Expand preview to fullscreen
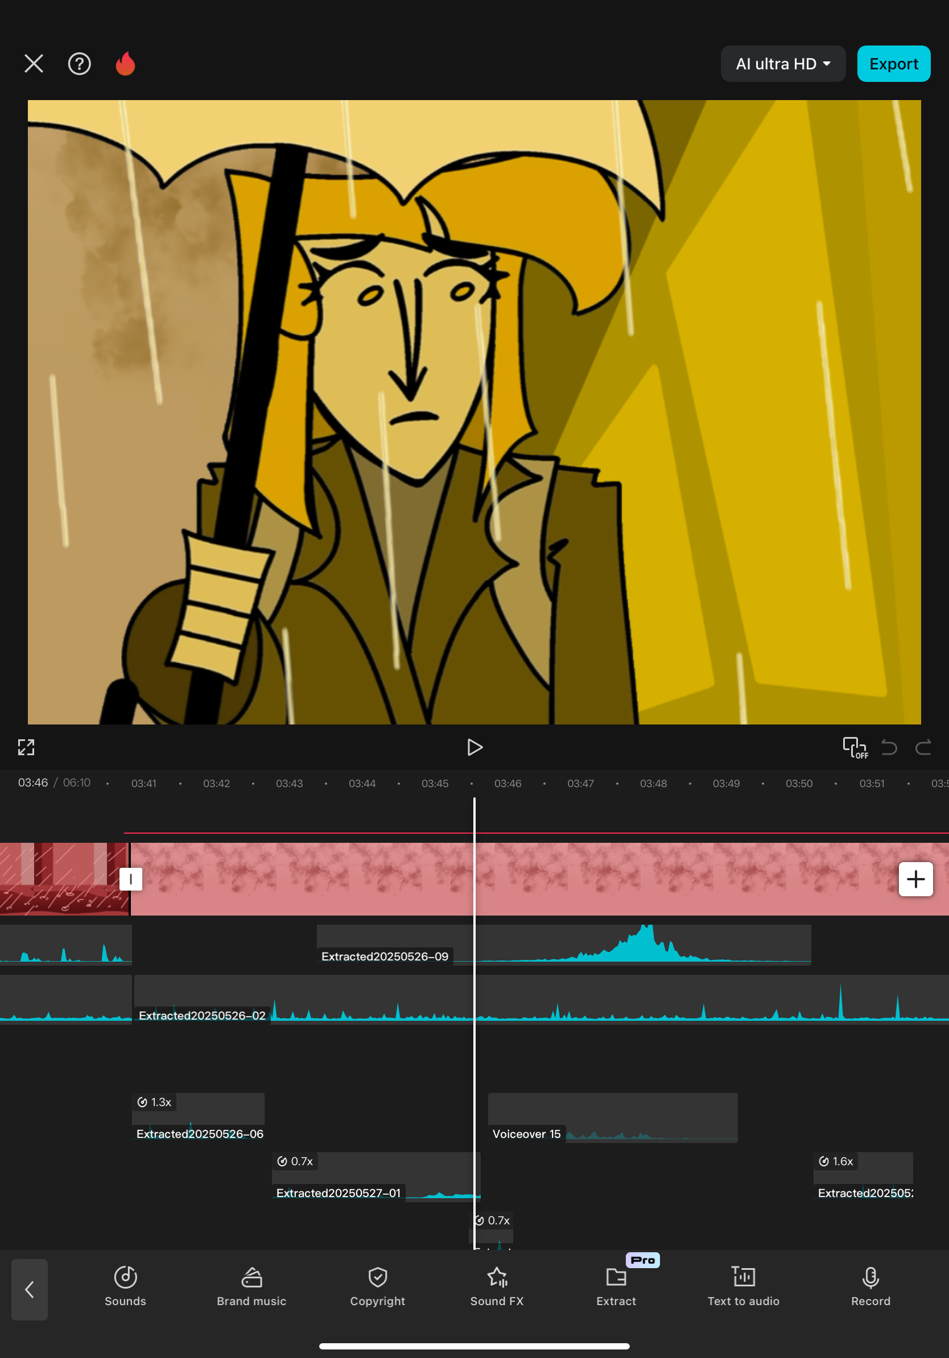The image size is (949, 1358). tap(26, 747)
